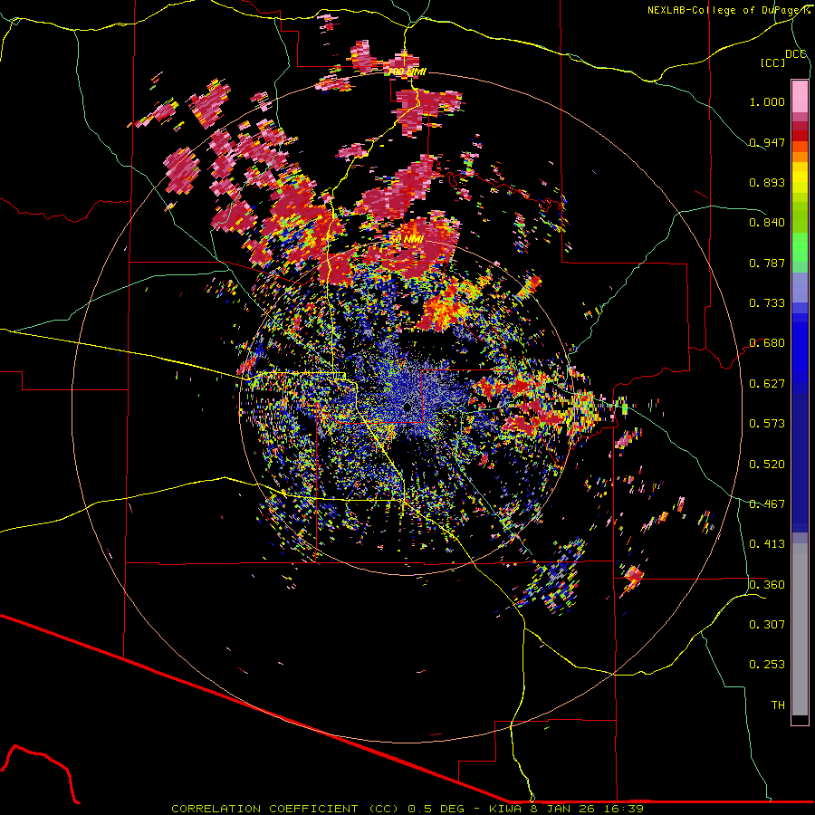This screenshot has height=815, width=815.
Task: Select the 0.253 scale value
Action: (x=767, y=665)
